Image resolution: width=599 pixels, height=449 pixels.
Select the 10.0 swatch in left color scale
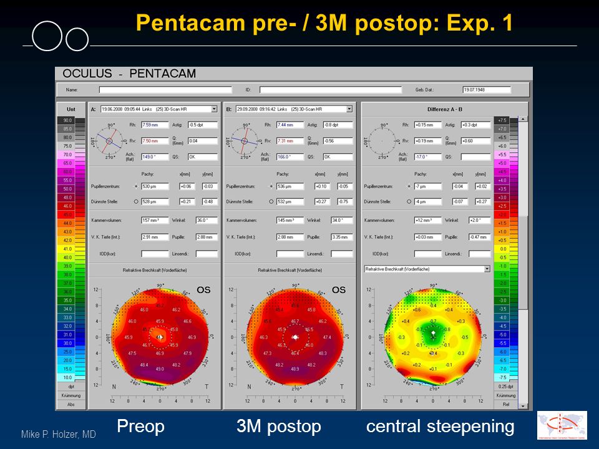67,378
